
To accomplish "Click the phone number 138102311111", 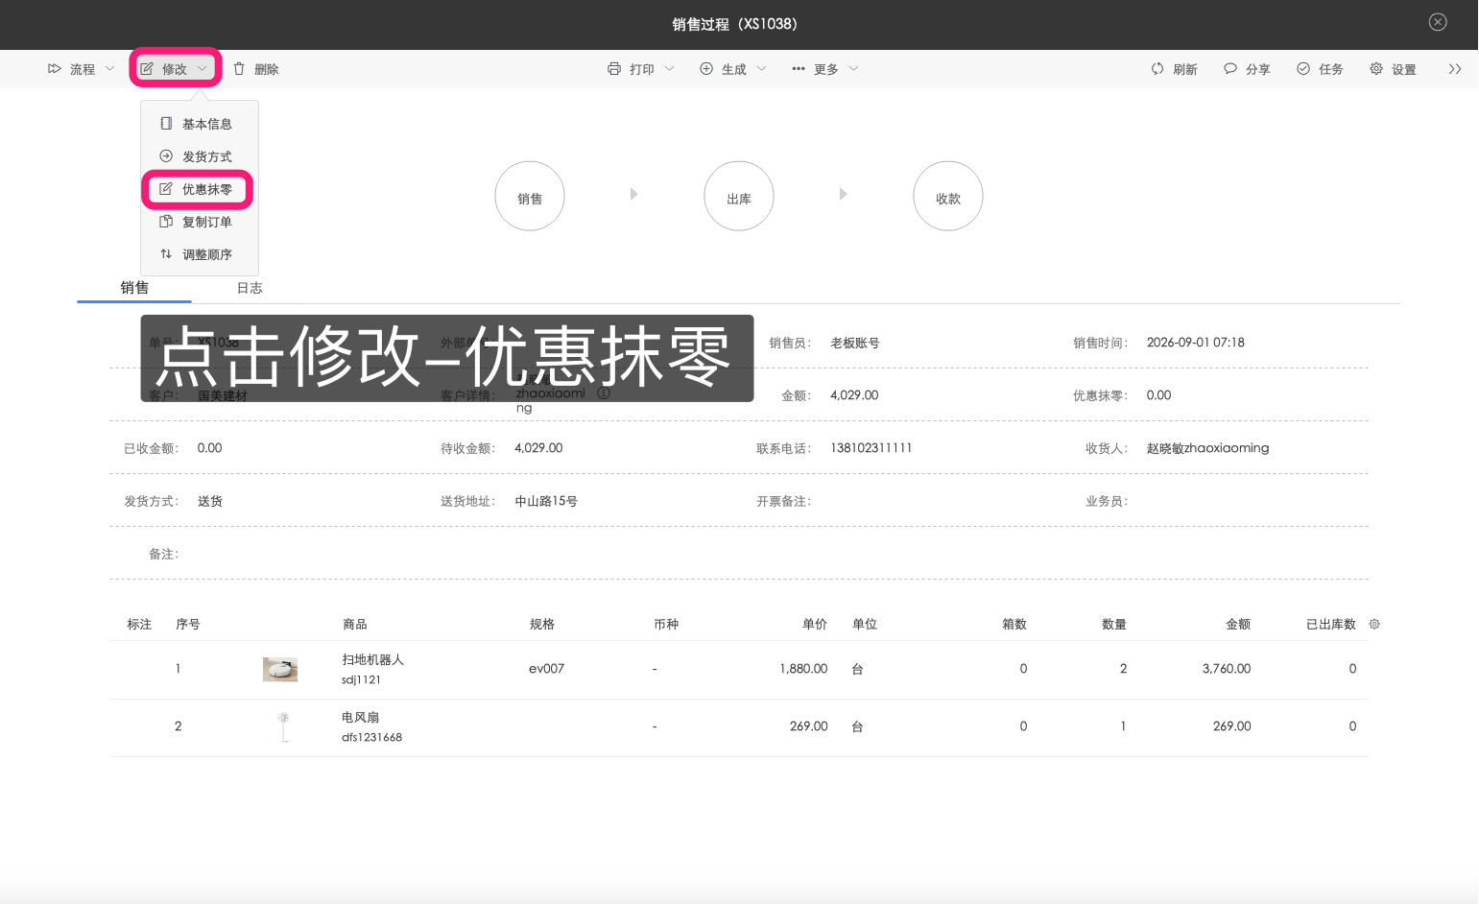I will coord(871,448).
